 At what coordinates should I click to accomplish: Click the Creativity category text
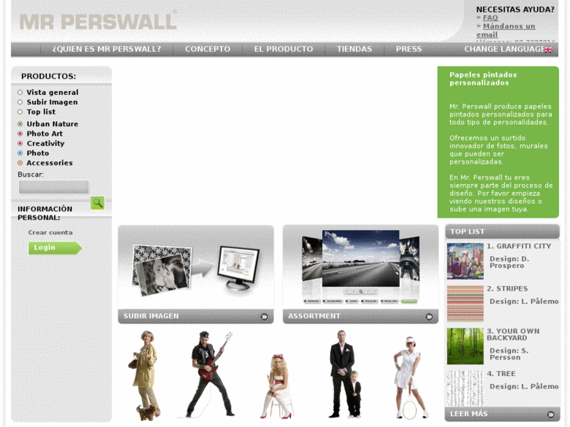(x=45, y=143)
